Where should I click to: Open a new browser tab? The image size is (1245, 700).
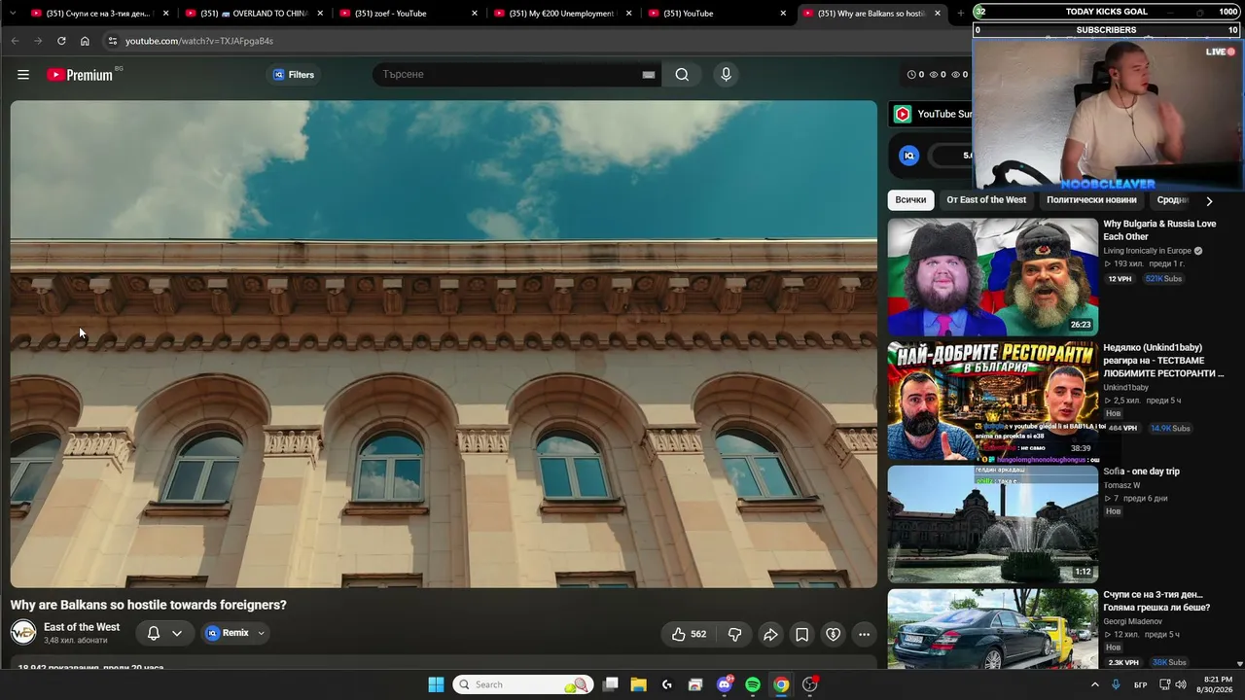click(x=961, y=14)
